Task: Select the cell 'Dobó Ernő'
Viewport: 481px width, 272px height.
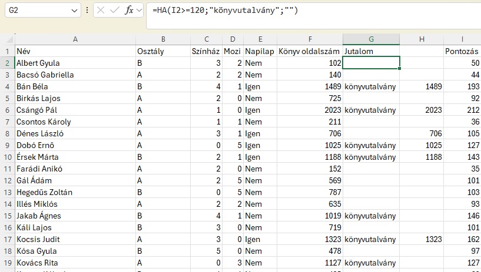Action: coord(75,145)
